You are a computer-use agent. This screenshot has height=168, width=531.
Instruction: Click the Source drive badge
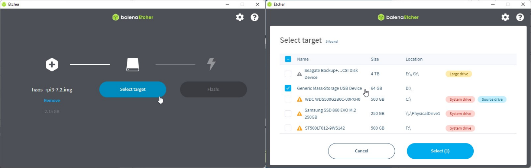point(492,99)
